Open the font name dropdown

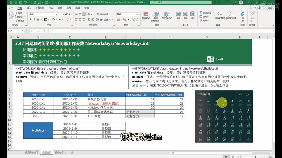coord(56,14)
